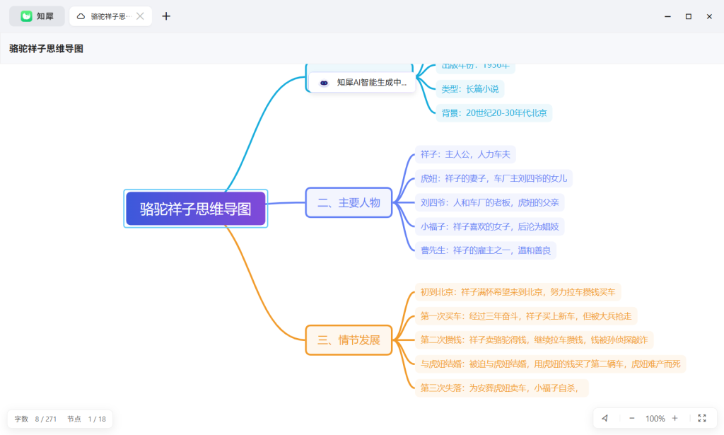
Task: Select the 三、情节发展 branch node
Action: pos(349,340)
